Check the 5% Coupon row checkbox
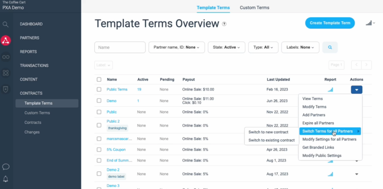 pos(99,149)
